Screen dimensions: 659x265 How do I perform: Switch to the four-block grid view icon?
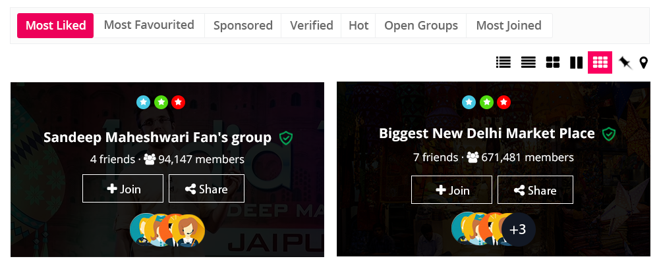(553, 62)
